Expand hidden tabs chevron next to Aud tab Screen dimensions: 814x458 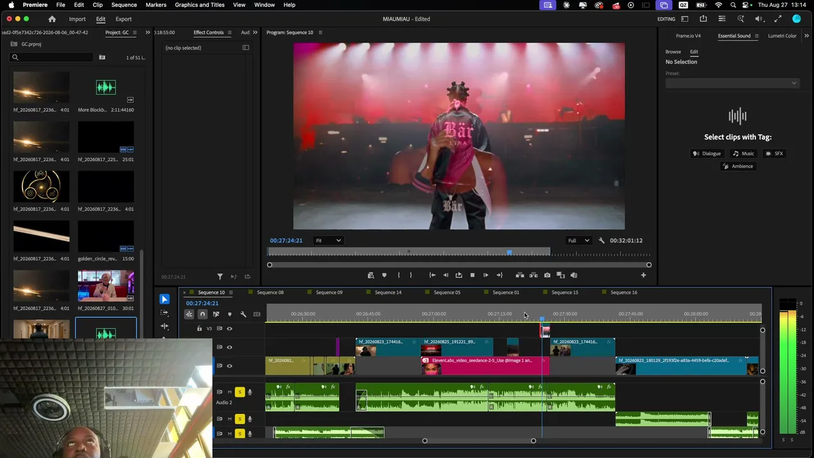tap(255, 32)
